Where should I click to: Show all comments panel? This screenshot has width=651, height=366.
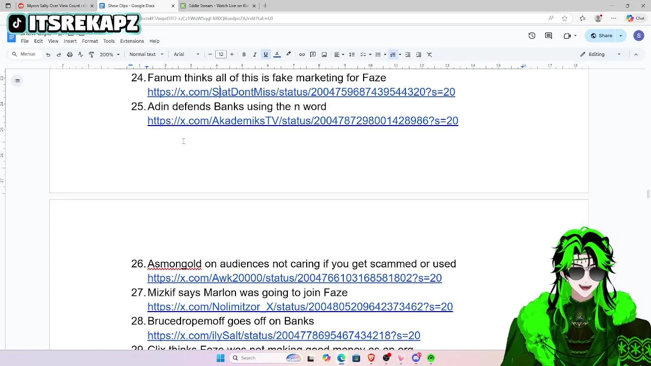(549, 36)
